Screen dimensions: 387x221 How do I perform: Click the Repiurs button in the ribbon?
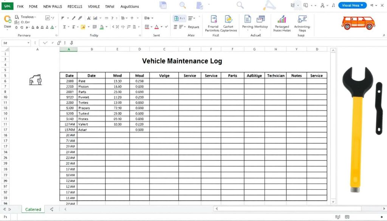pos(193,27)
